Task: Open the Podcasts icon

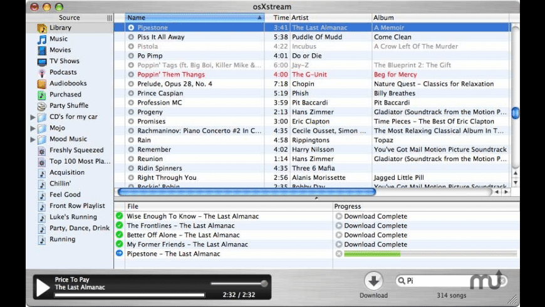Action: pyautogui.click(x=42, y=73)
